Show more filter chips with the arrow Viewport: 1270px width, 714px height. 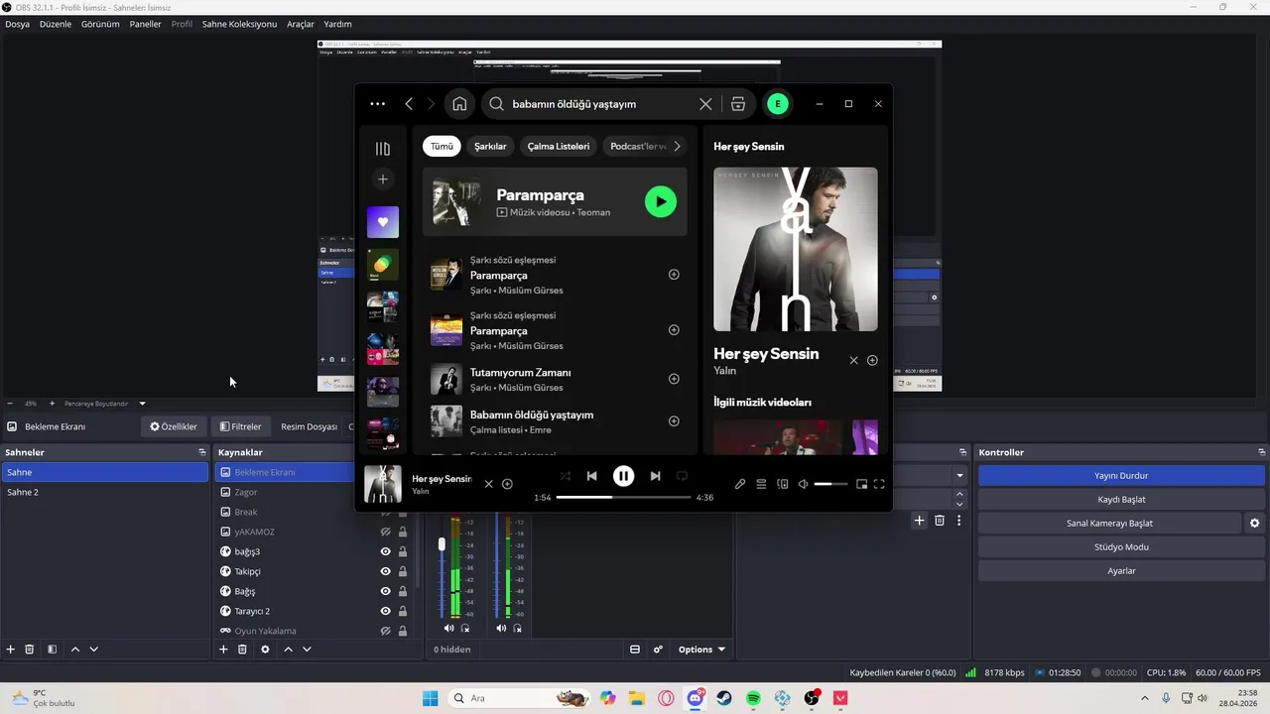(678, 146)
